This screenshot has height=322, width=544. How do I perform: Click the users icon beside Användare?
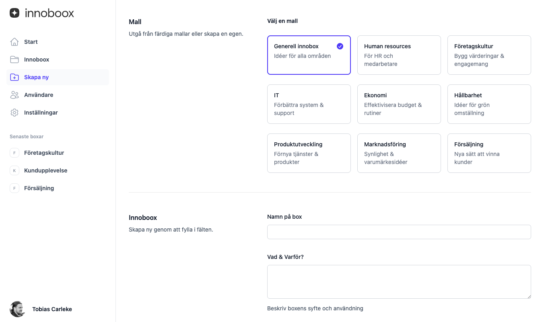14,94
